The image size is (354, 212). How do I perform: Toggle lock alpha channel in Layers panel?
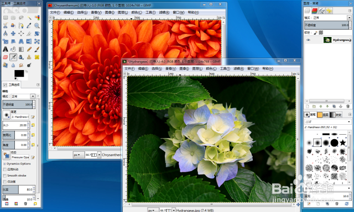pyautogui.click(x=321, y=33)
